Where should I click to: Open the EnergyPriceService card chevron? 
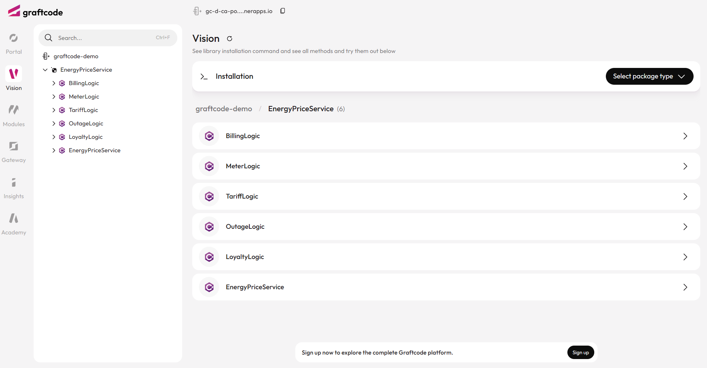pyautogui.click(x=685, y=287)
